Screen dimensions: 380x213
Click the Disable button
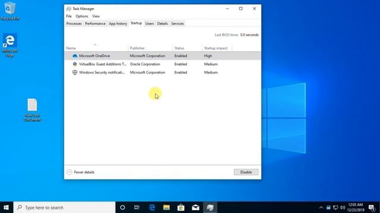tap(246, 172)
